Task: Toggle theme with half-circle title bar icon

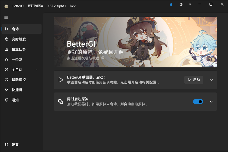Action: pos(181,4)
